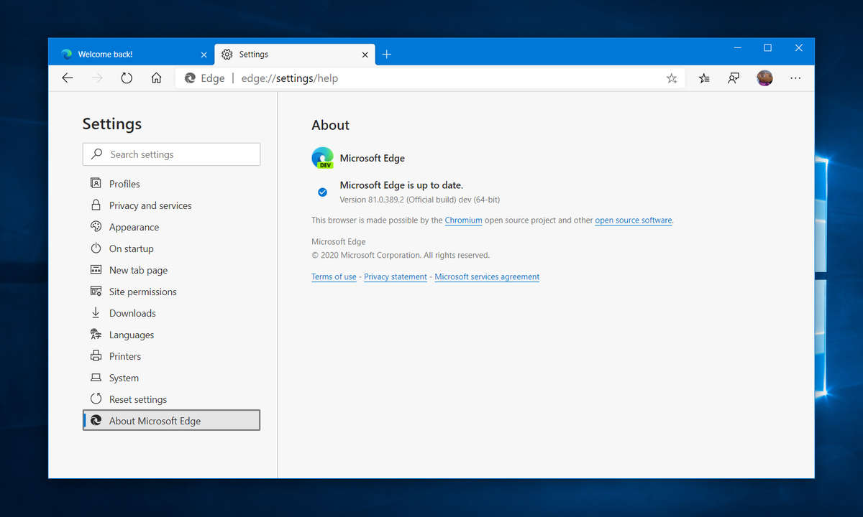
Task: Click the 2020 Microsoft Corporation copyright text
Action: click(401, 255)
